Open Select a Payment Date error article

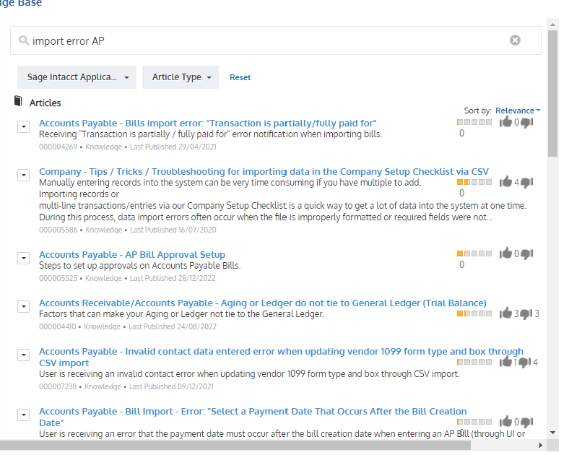tap(253, 417)
